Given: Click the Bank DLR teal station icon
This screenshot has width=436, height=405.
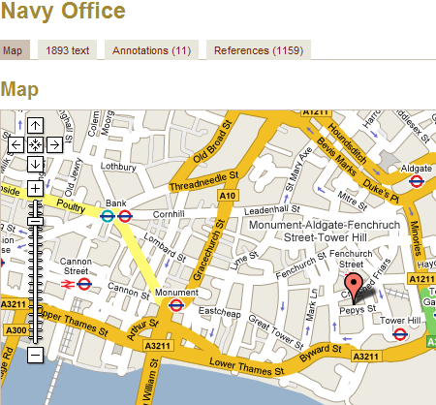Looking at the screenshot, I should [108, 216].
